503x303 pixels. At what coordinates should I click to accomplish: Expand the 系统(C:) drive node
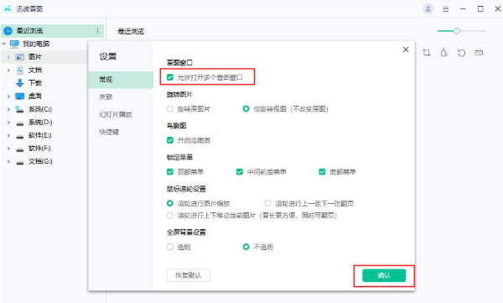coord(8,109)
